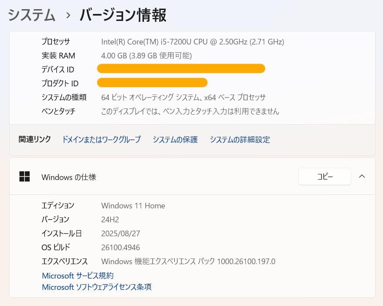
Task: Open the システムの詳細設定 link
Action: click(239, 139)
